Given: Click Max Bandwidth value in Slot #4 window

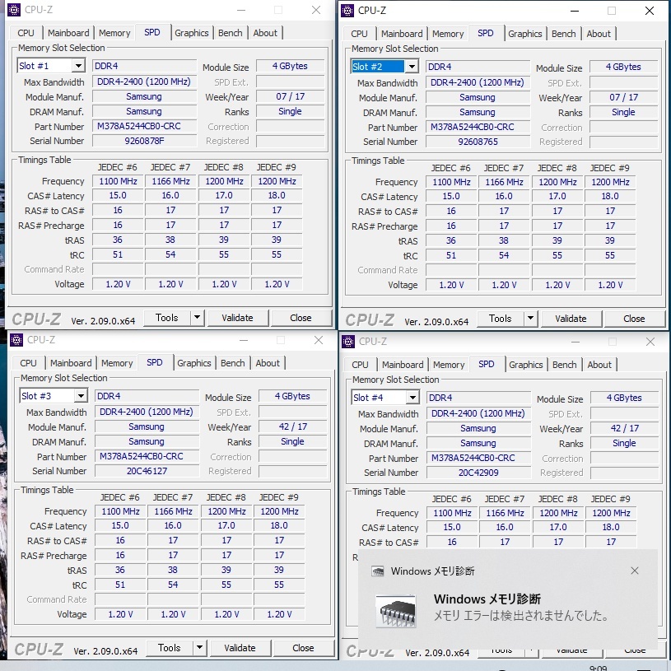Looking at the screenshot, I should (478, 414).
